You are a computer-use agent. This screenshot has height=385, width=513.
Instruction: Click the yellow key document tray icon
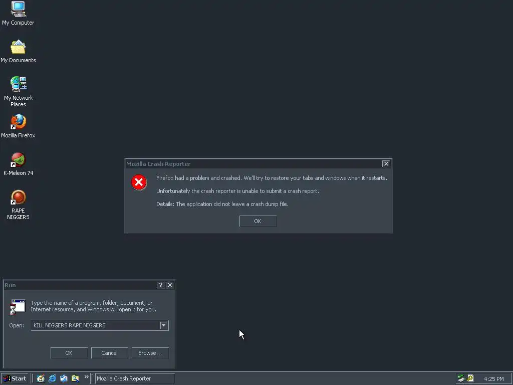(470, 378)
